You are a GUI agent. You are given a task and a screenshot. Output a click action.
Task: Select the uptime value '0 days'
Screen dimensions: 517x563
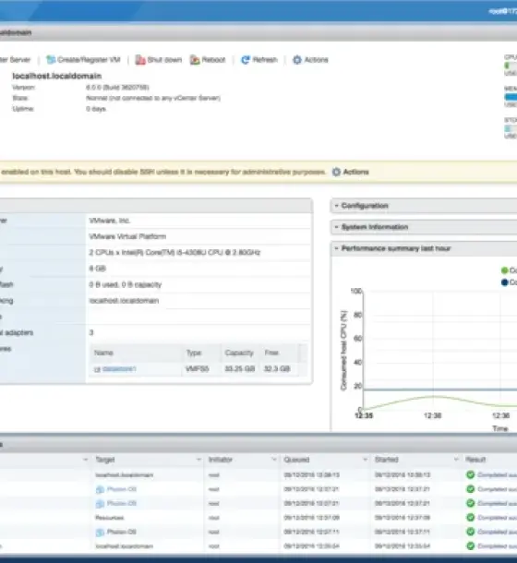pyautogui.click(x=96, y=109)
